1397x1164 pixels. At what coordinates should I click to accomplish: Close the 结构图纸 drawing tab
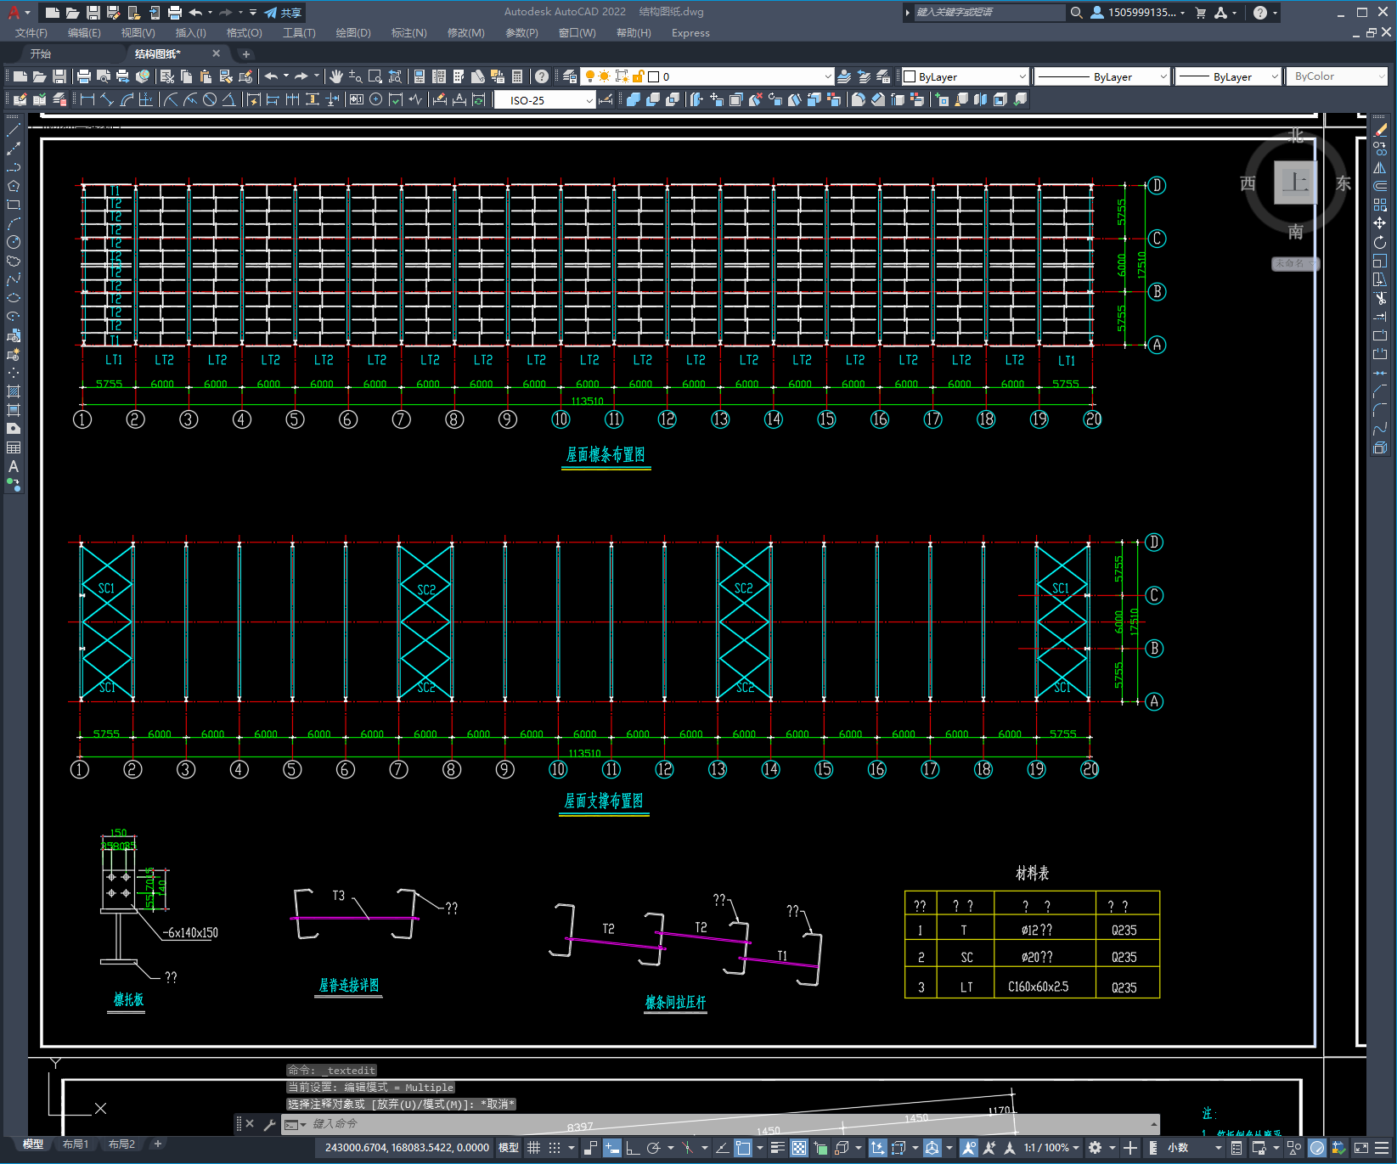click(x=216, y=53)
